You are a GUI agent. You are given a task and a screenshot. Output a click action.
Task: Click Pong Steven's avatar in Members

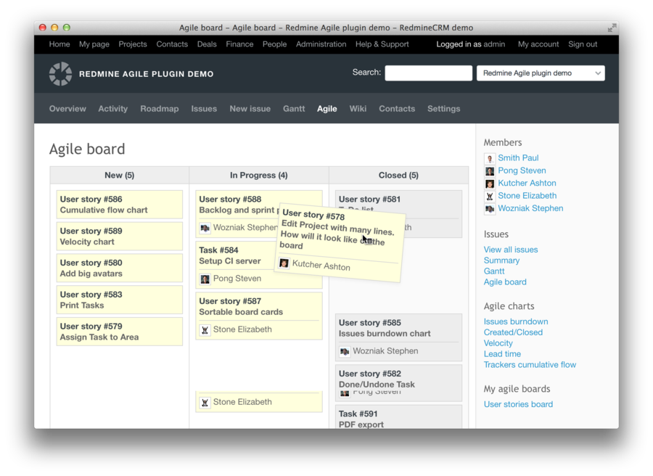pos(489,171)
